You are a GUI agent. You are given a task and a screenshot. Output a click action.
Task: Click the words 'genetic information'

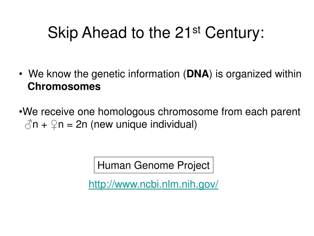136,74
